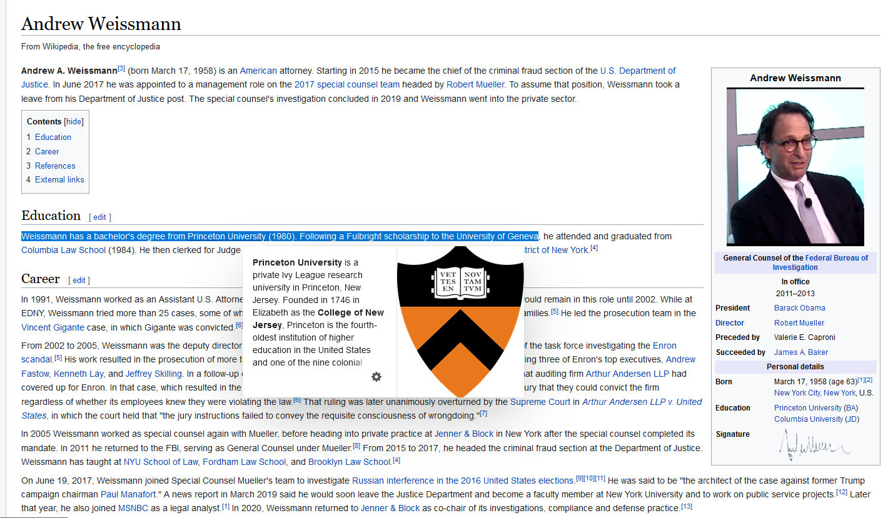Open Robert Mueller link in intro paragraph
The width and height of the screenshot is (883, 518).
coord(475,84)
